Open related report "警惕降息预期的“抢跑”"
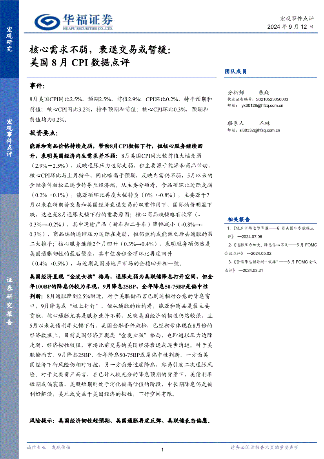The image size is (324, 459). [x=273, y=262]
